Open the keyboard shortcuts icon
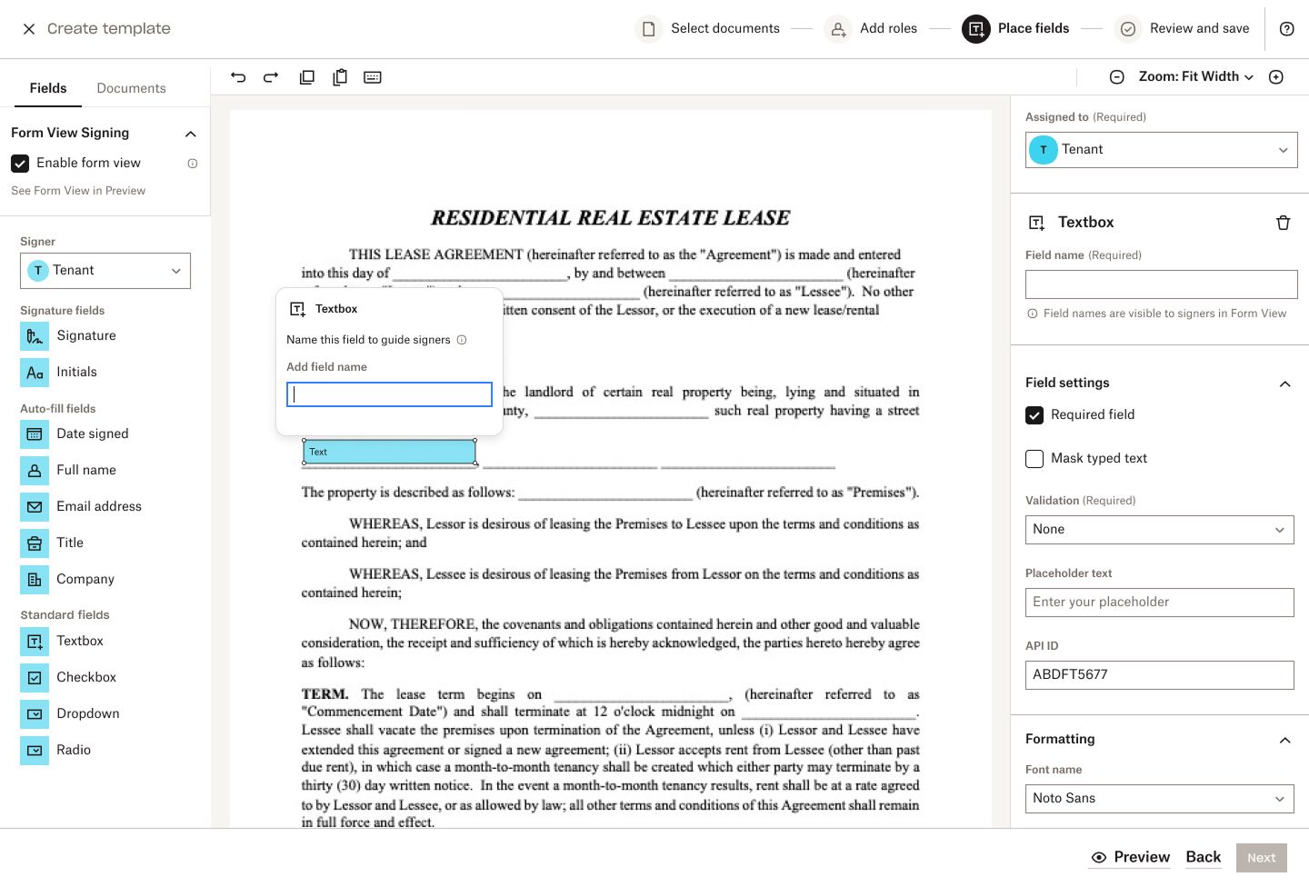The image size is (1309, 887). pos(372,77)
